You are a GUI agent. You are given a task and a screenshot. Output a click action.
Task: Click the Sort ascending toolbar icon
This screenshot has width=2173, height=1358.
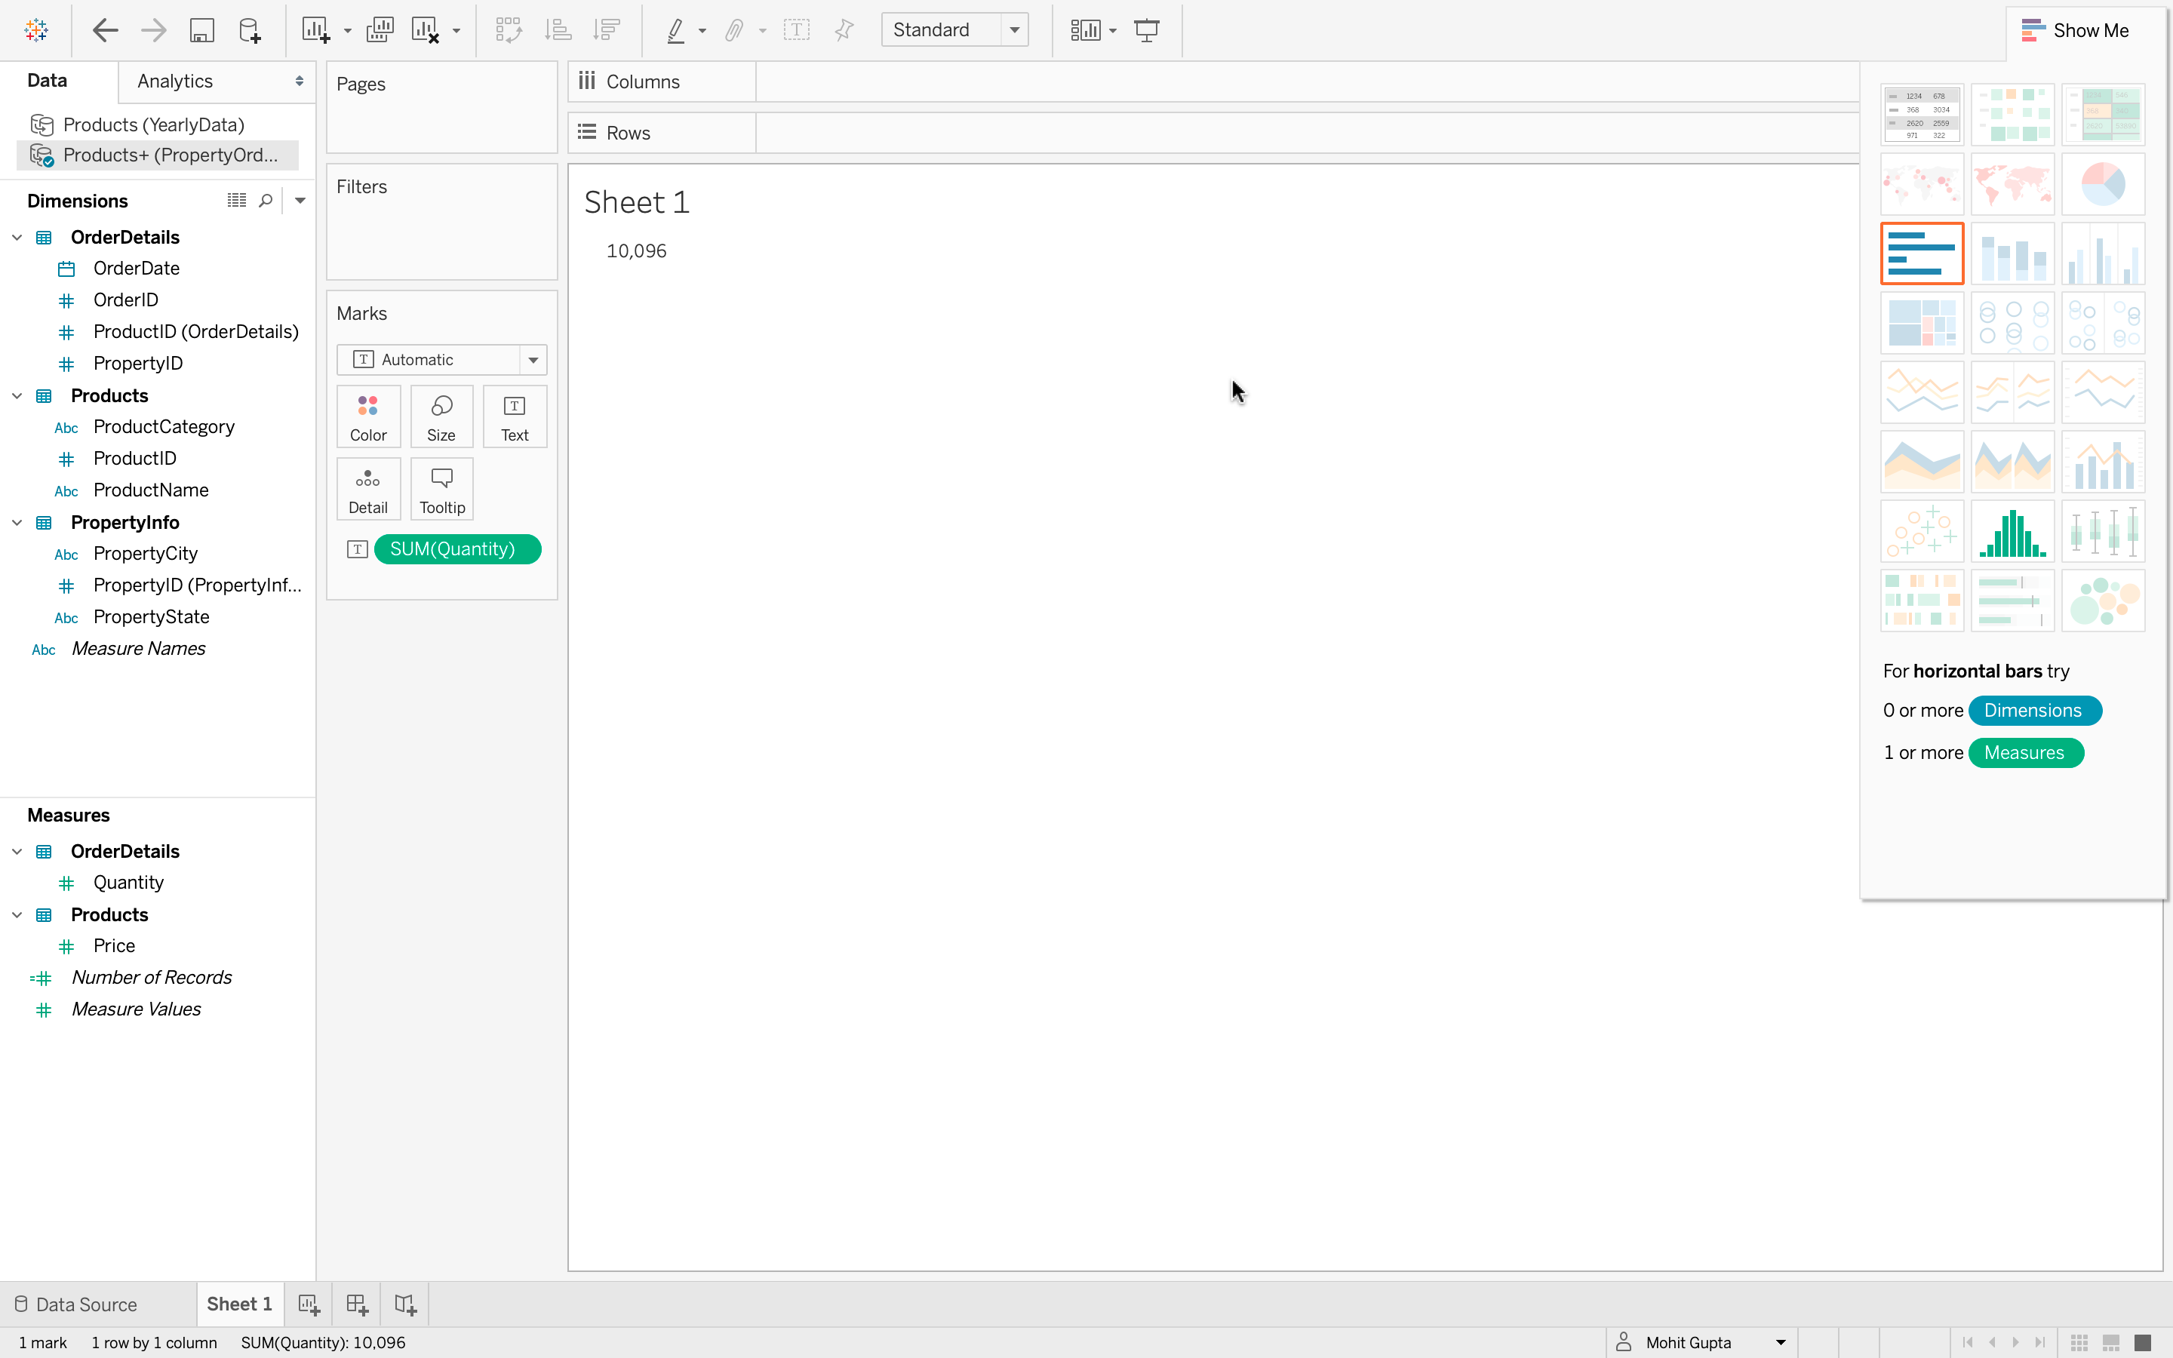(x=558, y=30)
